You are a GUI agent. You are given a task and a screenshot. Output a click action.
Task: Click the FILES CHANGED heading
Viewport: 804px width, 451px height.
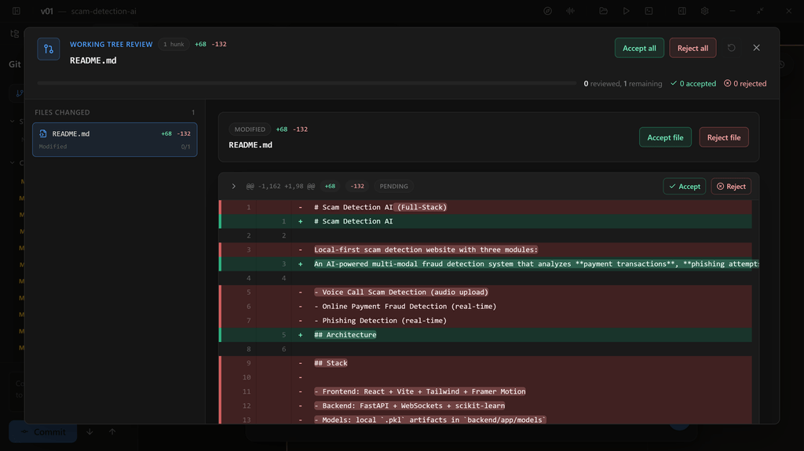pyautogui.click(x=62, y=112)
